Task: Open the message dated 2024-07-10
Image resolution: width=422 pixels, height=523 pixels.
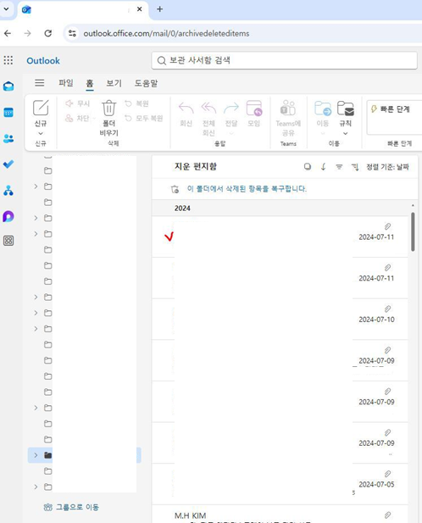Action: coord(280,320)
